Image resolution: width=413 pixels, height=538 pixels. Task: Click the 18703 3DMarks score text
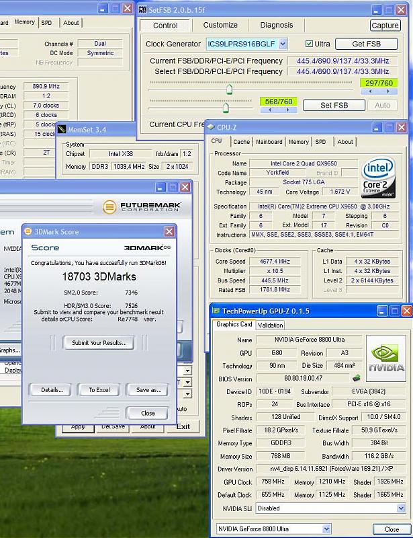[x=99, y=276]
